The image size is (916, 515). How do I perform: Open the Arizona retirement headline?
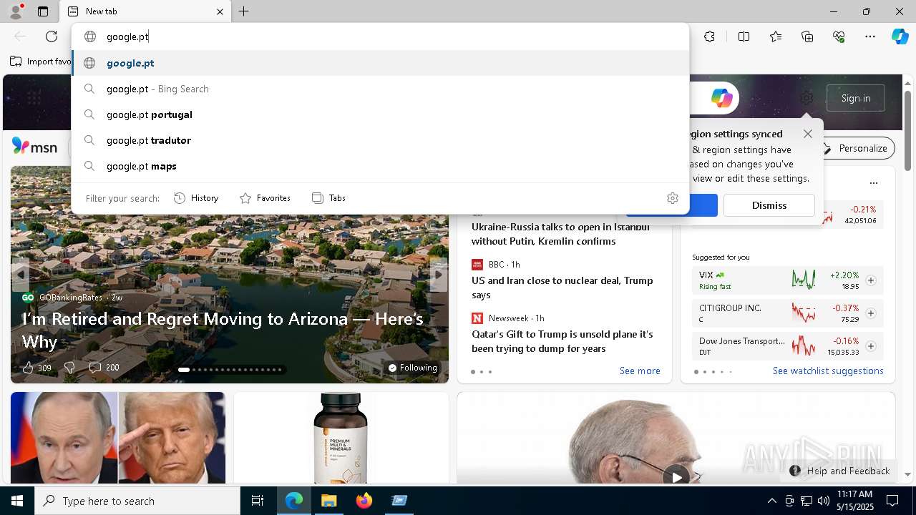click(x=223, y=330)
